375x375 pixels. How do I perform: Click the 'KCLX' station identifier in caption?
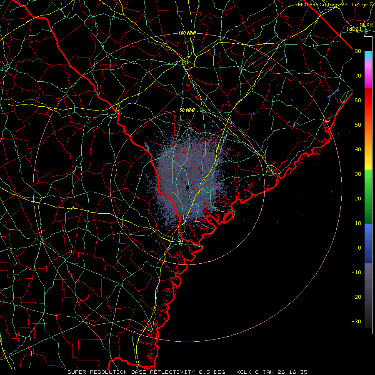(x=243, y=372)
